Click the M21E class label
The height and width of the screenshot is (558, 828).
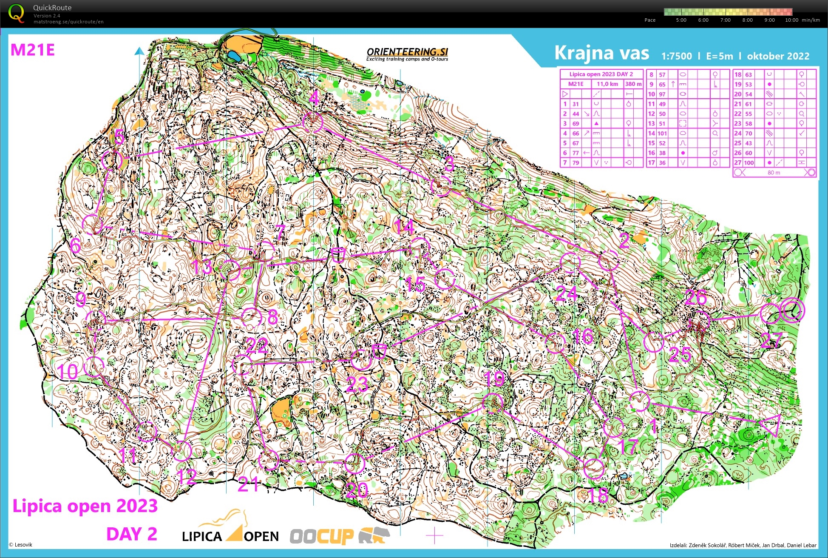33,50
